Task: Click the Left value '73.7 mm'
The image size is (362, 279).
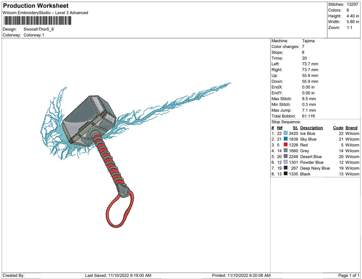Action: click(310, 64)
